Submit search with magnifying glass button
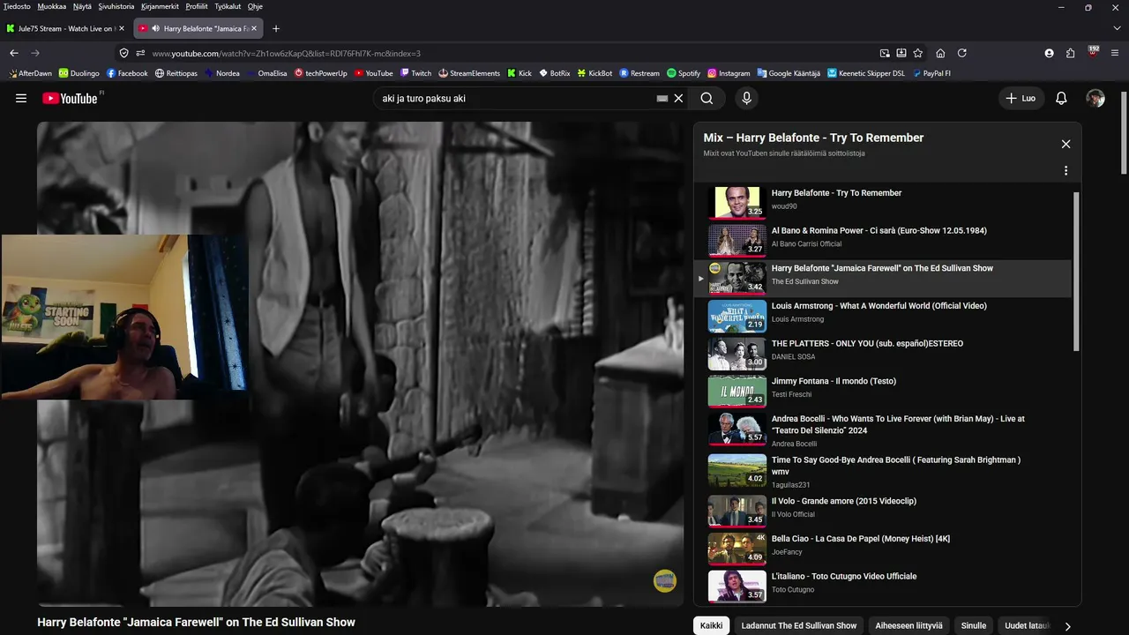The image size is (1129, 635). click(x=707, y=99)
